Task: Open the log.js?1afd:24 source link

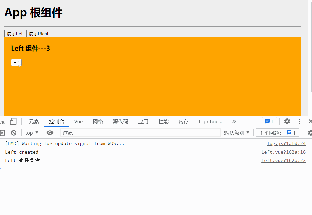Action: coord(286,143)
